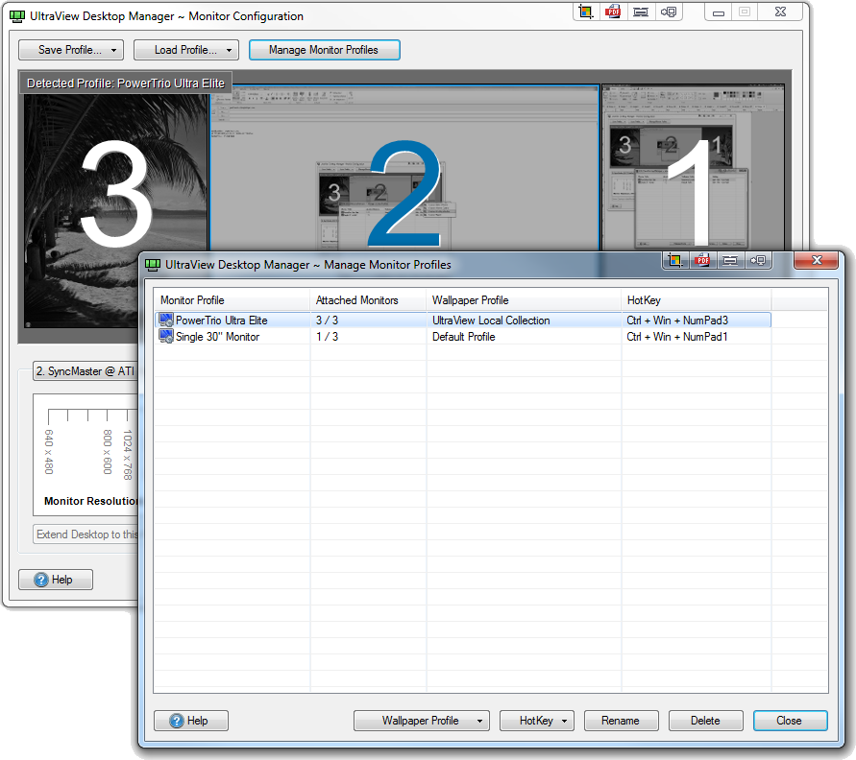Select monitor 1 in the layout preview
This screenshot has width=856, height=760.
694,168
